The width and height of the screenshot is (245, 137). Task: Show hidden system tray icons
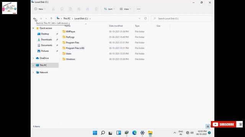(x=175, y=133)
